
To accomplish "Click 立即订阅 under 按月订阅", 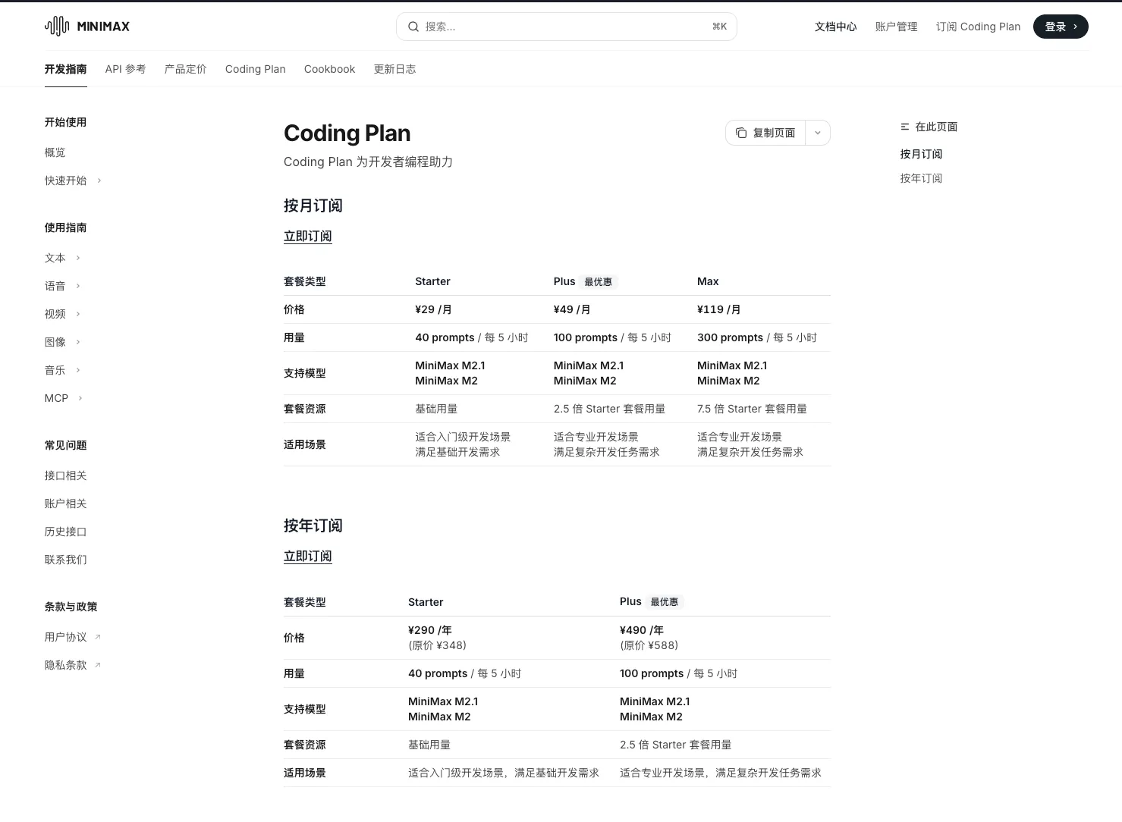I will coord(308,236).
